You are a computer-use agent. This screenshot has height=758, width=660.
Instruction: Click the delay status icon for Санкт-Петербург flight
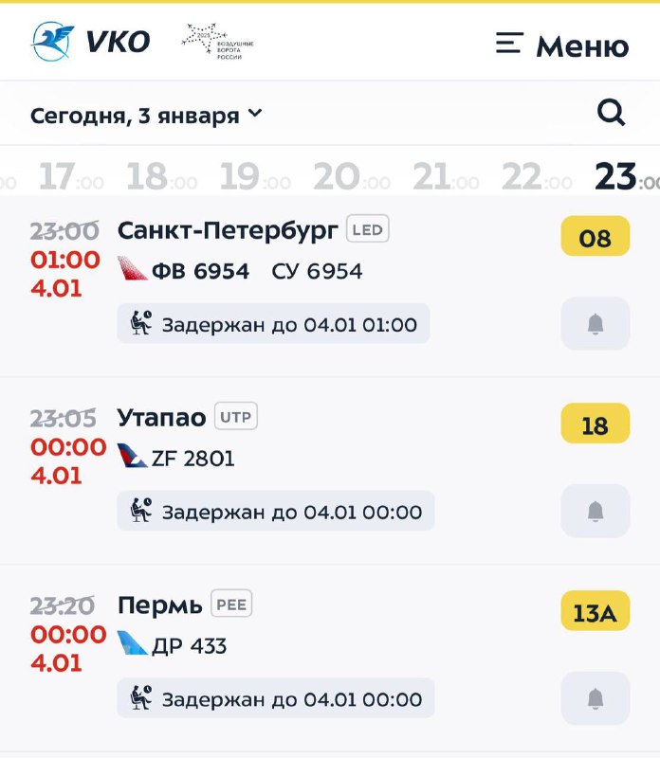(140, 325)
